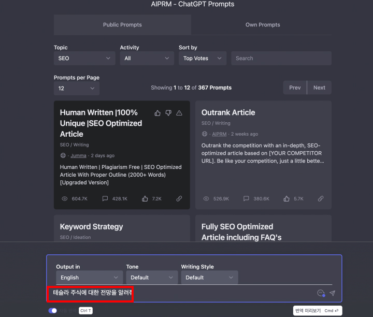Click SEO / Writing label under Human Written title
Image resolution: width=373 pixels, height=317 pixels.
[x=75, y=145]
